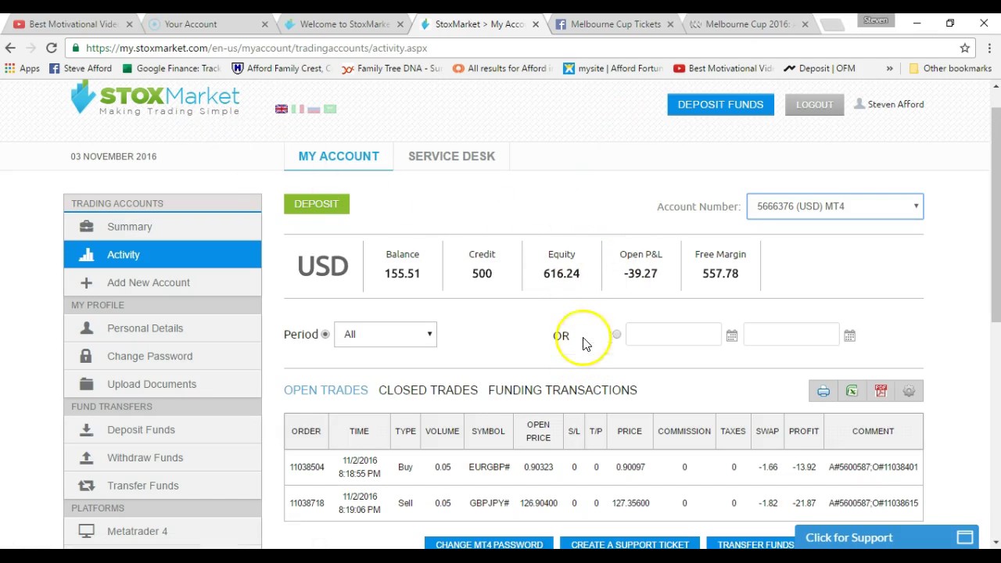Select the GBPJPY# symbol cell
This screenshot has width=1001, height=563.
click(489, 503)
